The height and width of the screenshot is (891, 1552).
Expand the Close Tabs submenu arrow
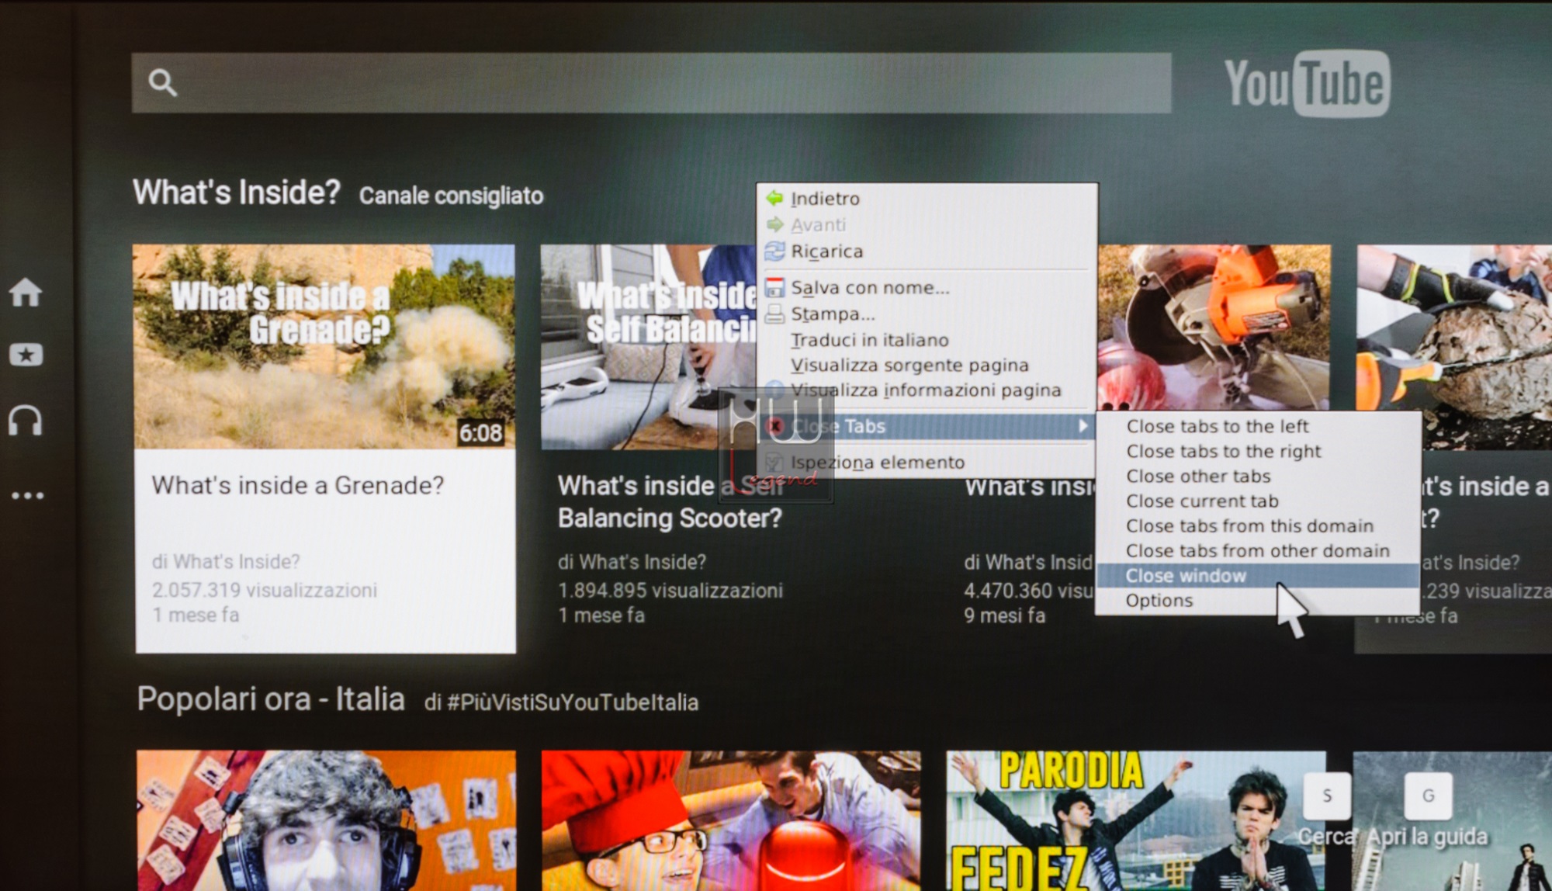click(1083, 425)
